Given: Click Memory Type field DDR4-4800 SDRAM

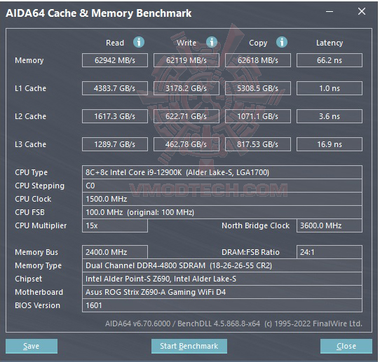Looking at the screenshot, I should [222, 265].
